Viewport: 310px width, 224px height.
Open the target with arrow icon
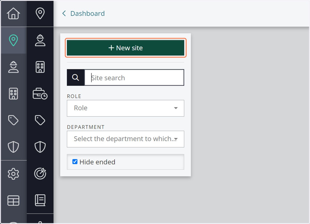[40, 174]
